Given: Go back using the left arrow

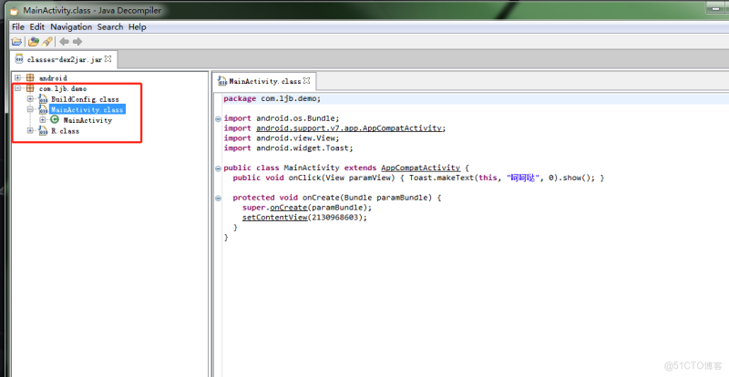Looking at the screenshot, I should pyautogui.click(x=64, y=42).
